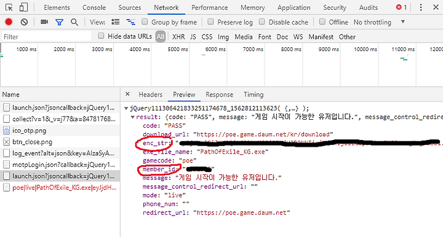This screenshot has width=443, height=237.
Task: Select the first launch.json request row
Action: pyautogui.click(x=60, y=107)
